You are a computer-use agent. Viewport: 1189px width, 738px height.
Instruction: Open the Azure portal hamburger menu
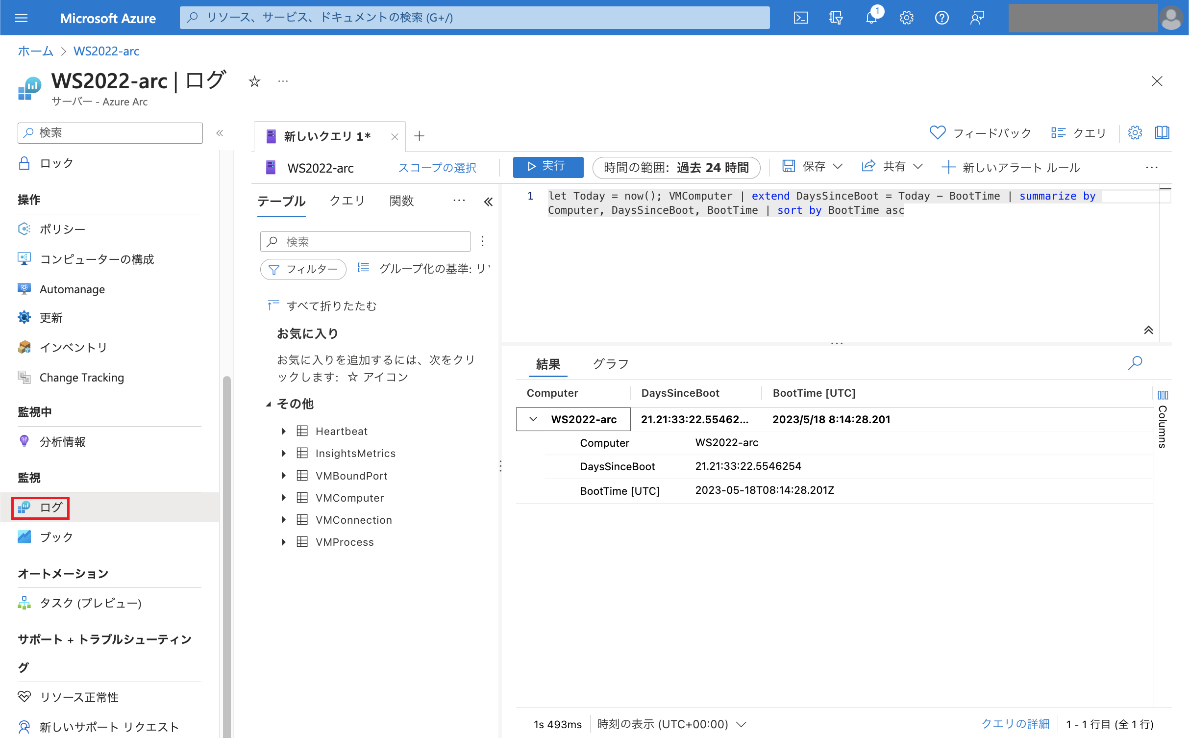21,18
